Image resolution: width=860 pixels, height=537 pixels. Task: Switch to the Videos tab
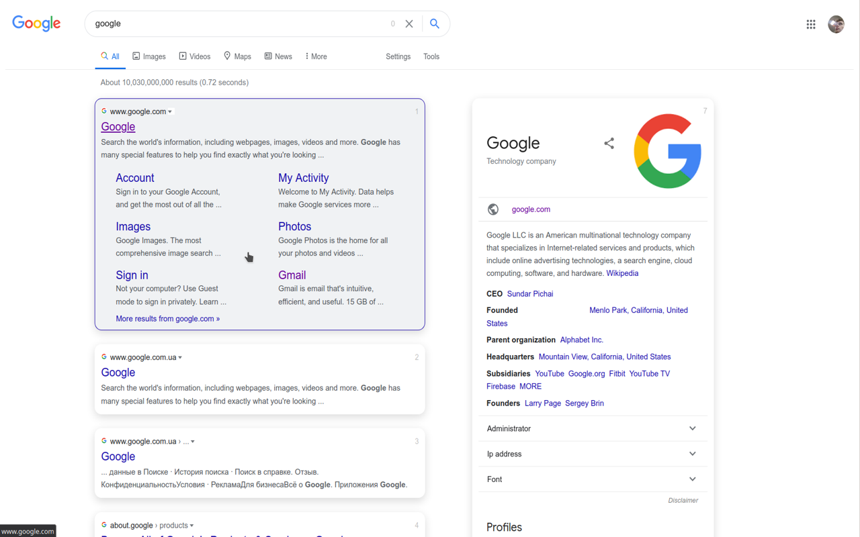click(x=194, y=56)
